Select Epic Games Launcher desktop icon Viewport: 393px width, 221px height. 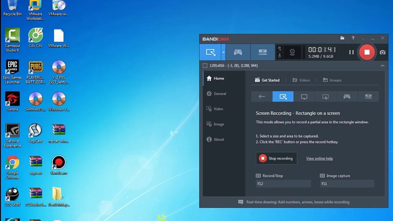(12, 72)
